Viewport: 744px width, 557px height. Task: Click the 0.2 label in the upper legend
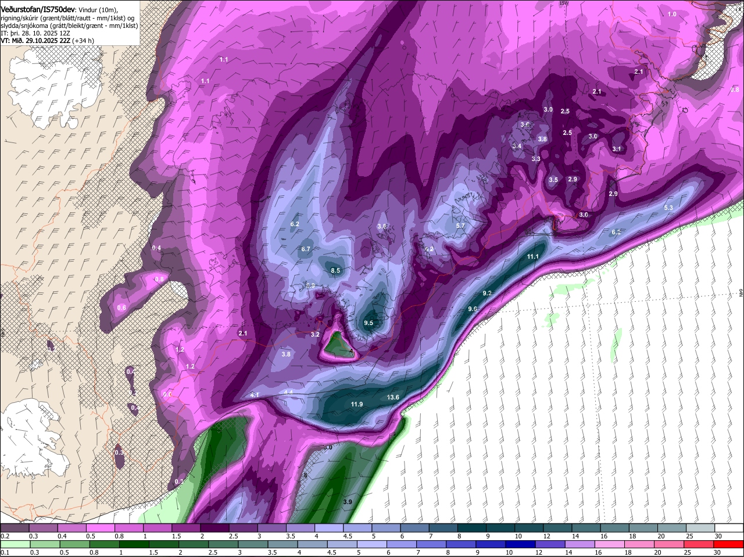click(5, 536)
